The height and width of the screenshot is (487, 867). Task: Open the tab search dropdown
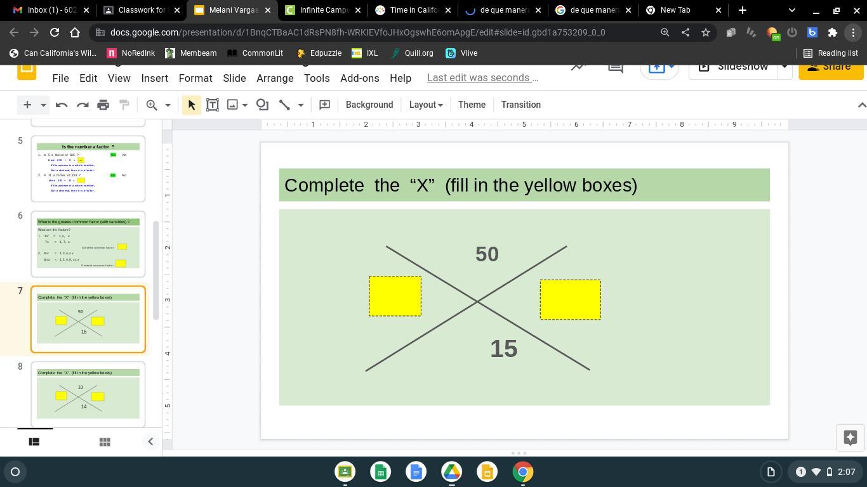791,10
